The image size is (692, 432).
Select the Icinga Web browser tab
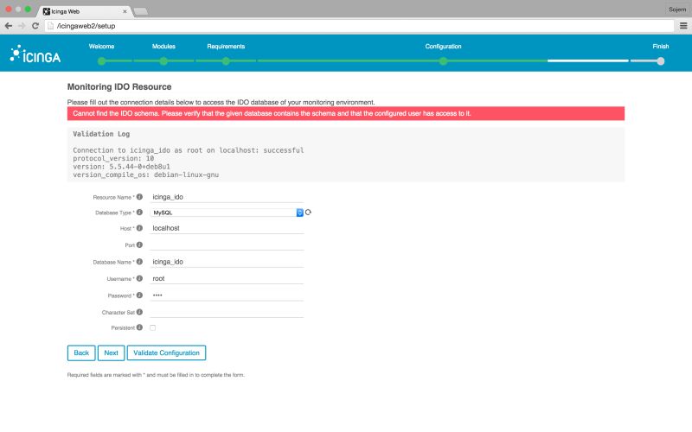(84, 11)
